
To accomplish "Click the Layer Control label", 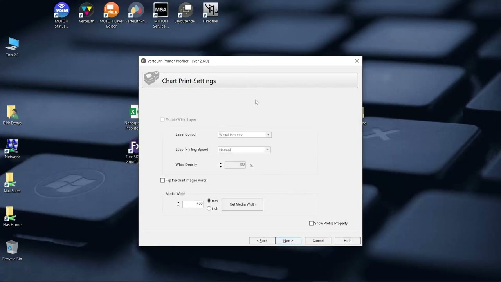I will [x=186, y=134].
